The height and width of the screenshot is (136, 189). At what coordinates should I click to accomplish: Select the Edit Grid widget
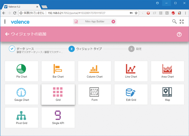[x=131, y=94]
